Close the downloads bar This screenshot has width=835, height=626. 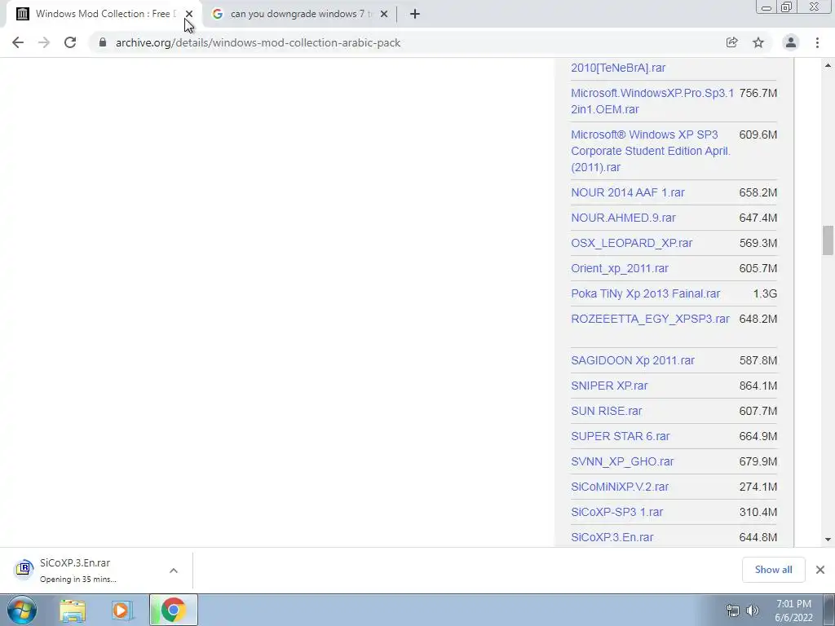tap(820, 570)
